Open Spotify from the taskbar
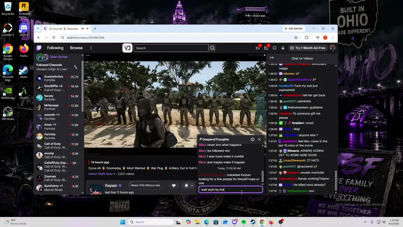Viewport: 403px width, 227px height. [x=244, y=222]
